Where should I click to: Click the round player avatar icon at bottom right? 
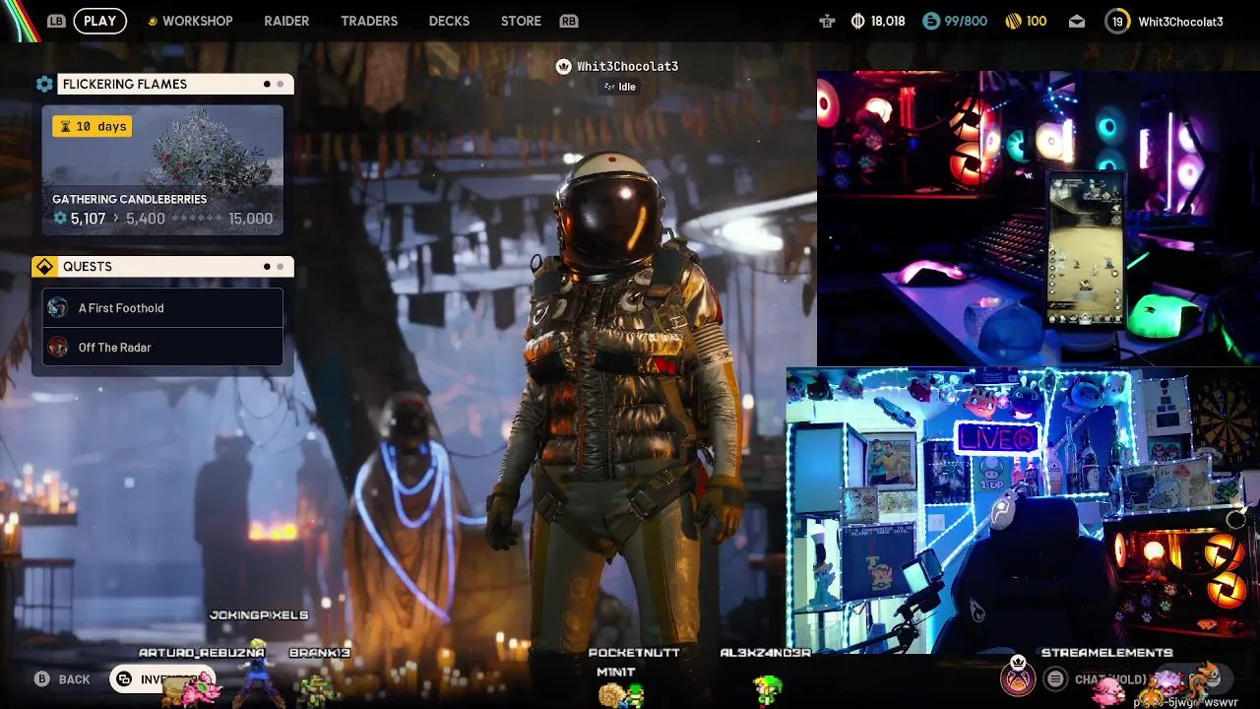[x=1018, y=677]
